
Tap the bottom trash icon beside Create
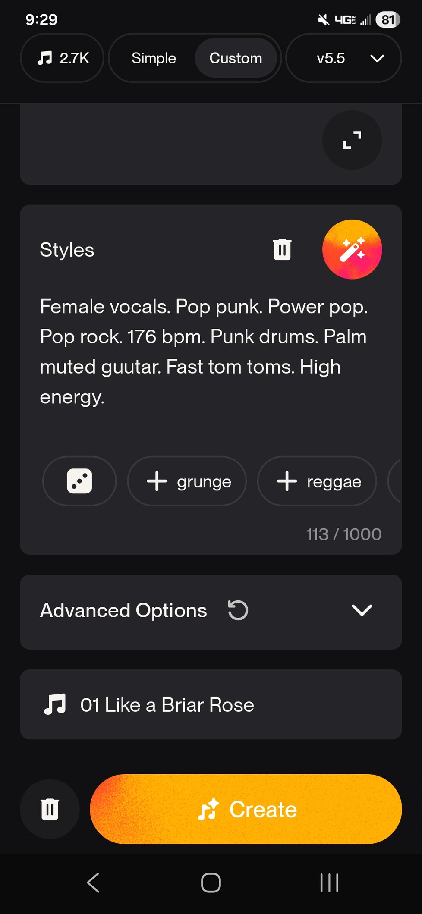click(x=50, y=809)
